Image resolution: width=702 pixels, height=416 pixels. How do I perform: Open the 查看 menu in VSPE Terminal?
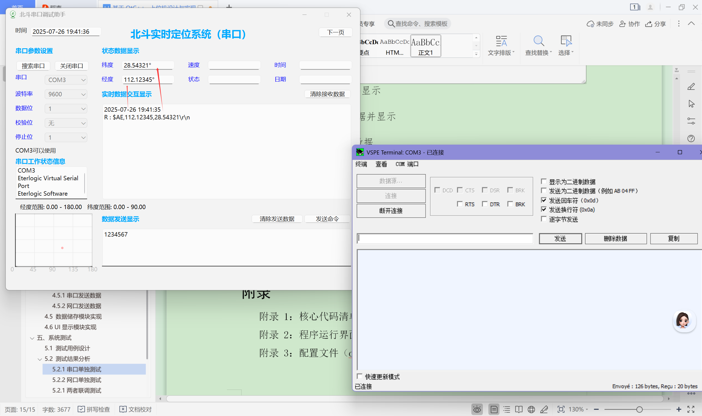pos(381,164)
